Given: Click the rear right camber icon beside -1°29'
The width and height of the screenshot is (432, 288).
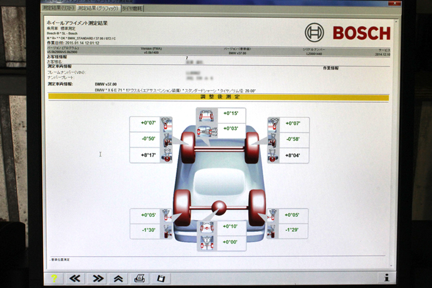Looking at the screenshot, I should point(271,231).
